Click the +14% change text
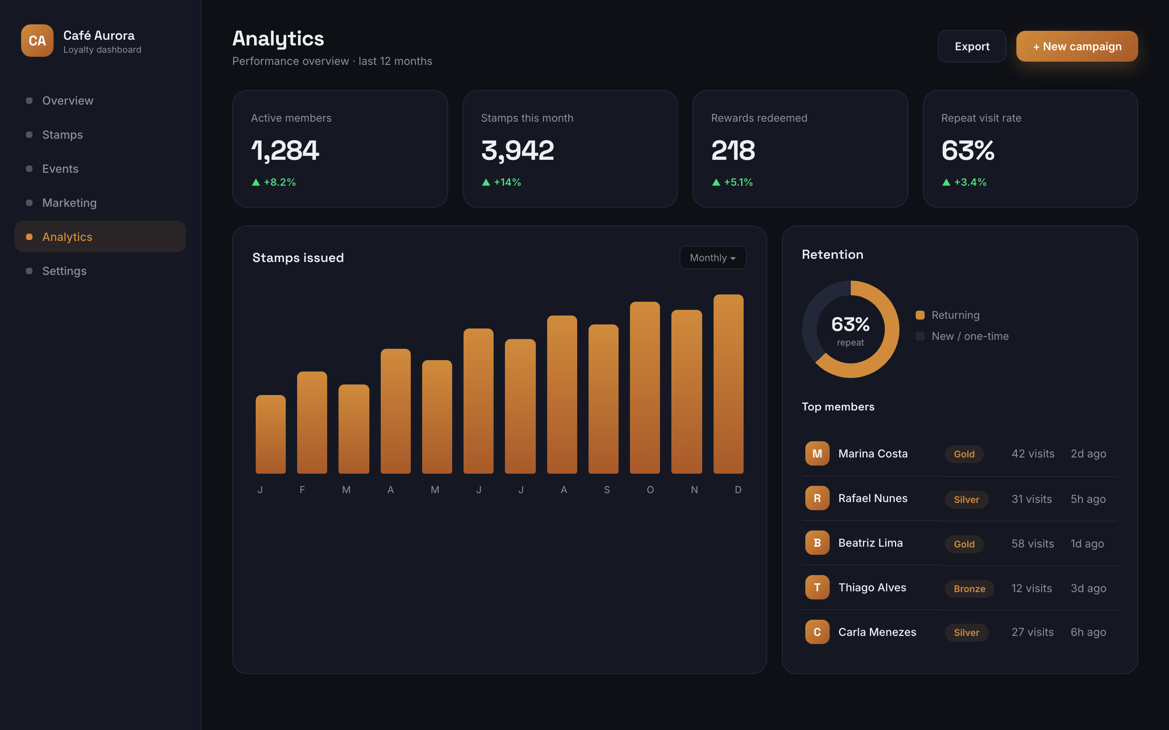This screenshot has height=730, width=1169. tap(507, 182)
